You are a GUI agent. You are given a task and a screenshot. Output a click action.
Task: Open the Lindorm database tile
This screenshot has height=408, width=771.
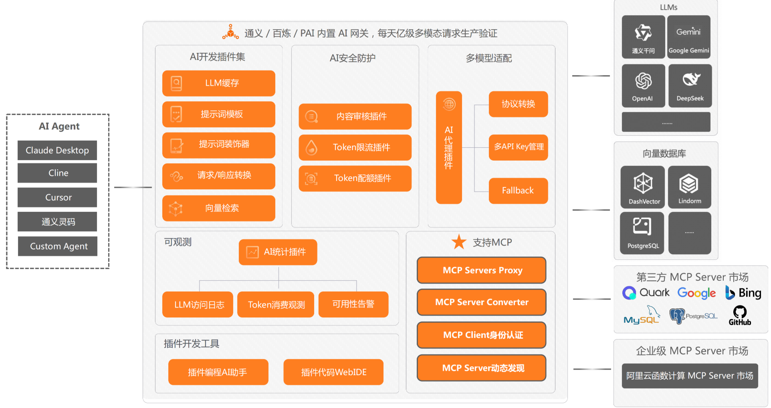click(x=690, y=187)
